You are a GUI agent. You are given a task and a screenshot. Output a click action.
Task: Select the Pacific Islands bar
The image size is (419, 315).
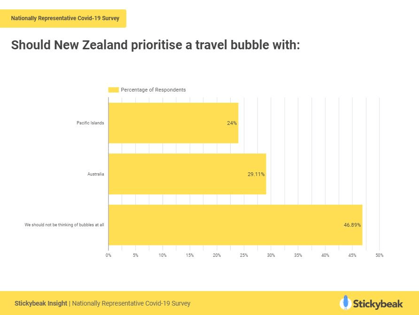pos(173,123)
